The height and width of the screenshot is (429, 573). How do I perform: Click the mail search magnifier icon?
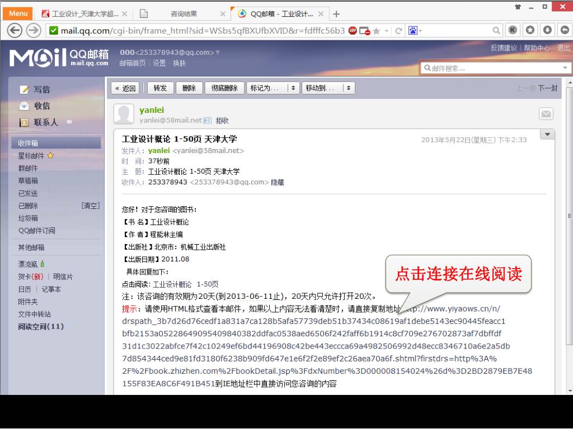click(427, 68)
